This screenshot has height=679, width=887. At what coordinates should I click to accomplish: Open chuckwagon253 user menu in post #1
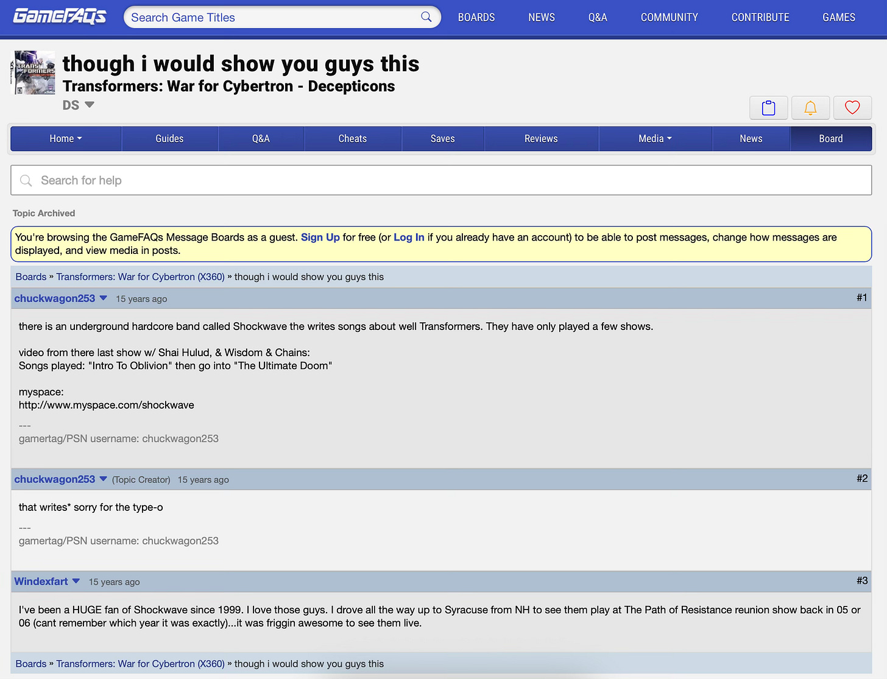[103, 298]
